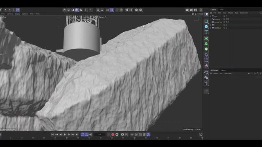The height and width of the screenshot is (147, 262).
Task: Toggle animation sound playback icon
Action: click(x=91, y=134)
